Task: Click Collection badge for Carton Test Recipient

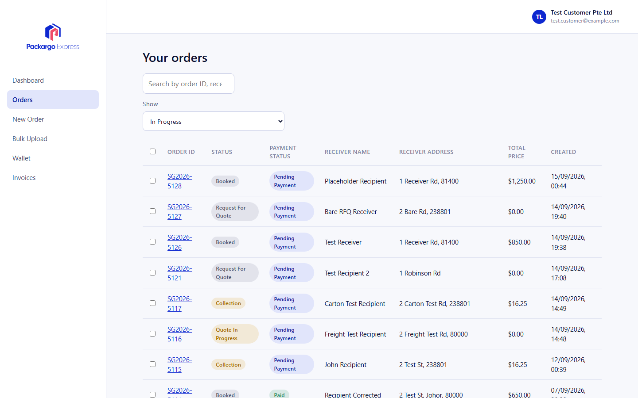Action: [228, 303]
